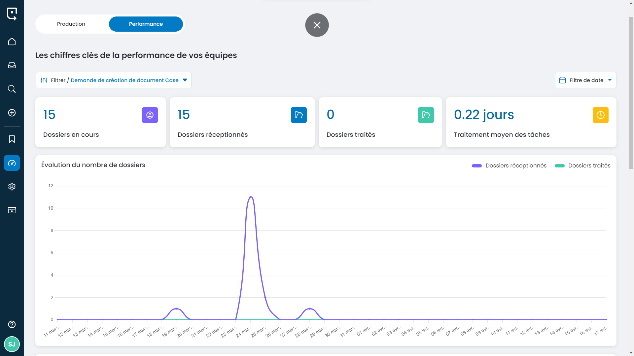Image resolution: width=634 pixels, height=356 pixels.
Task: Click the Demande de création de document Case link
Action: pyautogui.click(x=124, y=80)
